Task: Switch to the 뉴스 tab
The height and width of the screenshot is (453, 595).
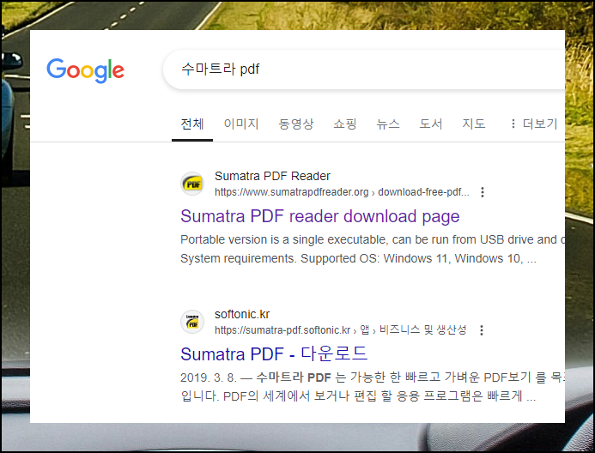Action: coord(388,124)
